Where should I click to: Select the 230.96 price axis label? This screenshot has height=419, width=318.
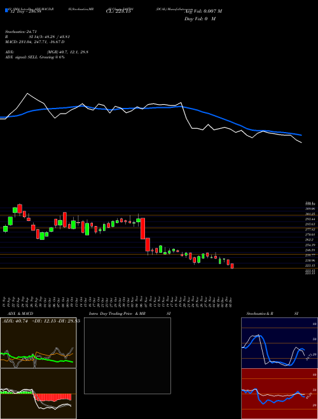310,260
